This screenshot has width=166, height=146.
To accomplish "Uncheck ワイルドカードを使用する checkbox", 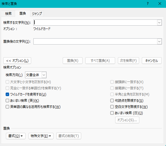I will point(8,94).
